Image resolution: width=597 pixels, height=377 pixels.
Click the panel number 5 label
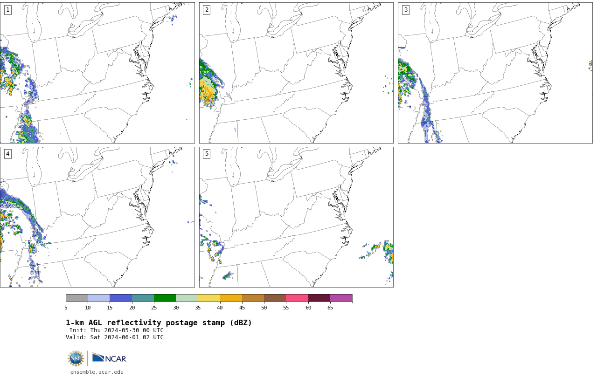click(207, 154)
